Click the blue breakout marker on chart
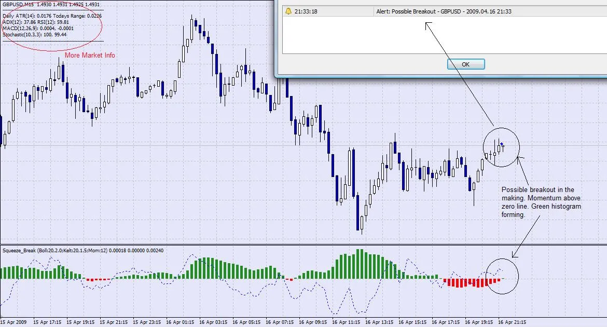607x327 pixels. pos(502,145)
